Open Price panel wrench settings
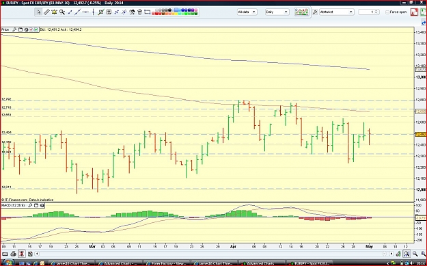The width and height of the screenshot is (427, 266). [14, 29]
